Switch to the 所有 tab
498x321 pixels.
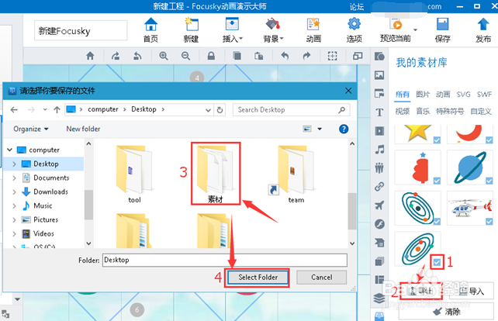click(x=403, y=95)
